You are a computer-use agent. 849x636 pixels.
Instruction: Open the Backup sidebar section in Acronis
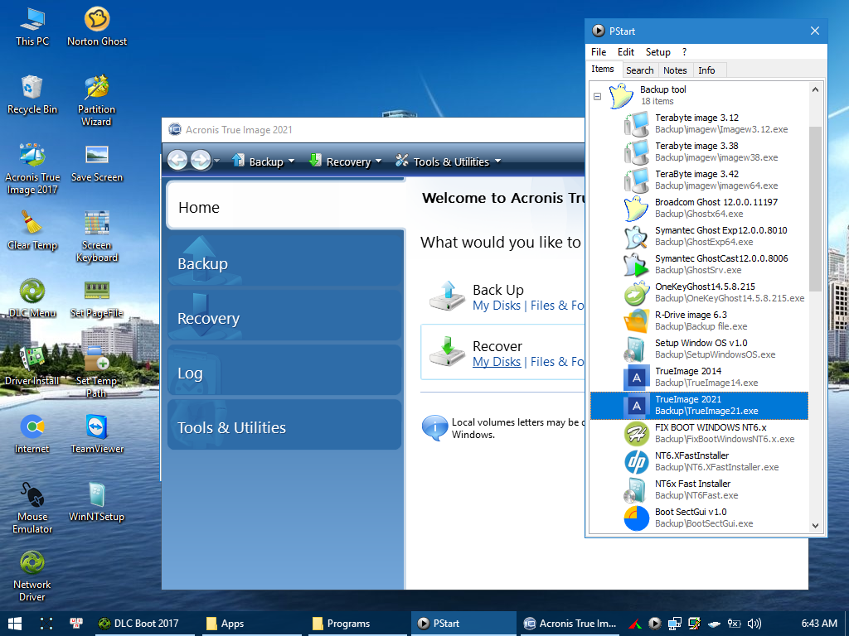(285, 260)
